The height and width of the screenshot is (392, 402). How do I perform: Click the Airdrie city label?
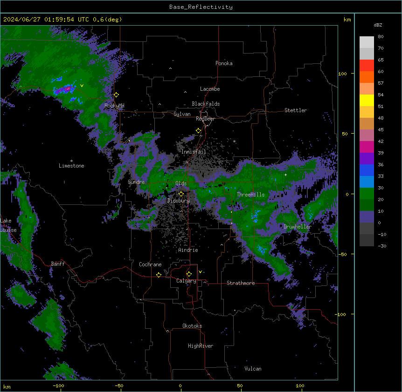click(188, 250)
